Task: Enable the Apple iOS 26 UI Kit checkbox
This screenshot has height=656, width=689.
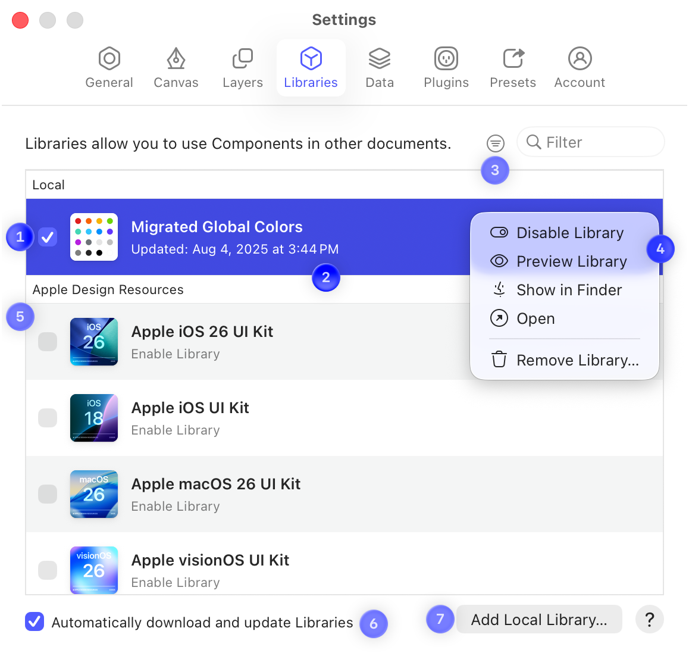Action: pos(48,342)
